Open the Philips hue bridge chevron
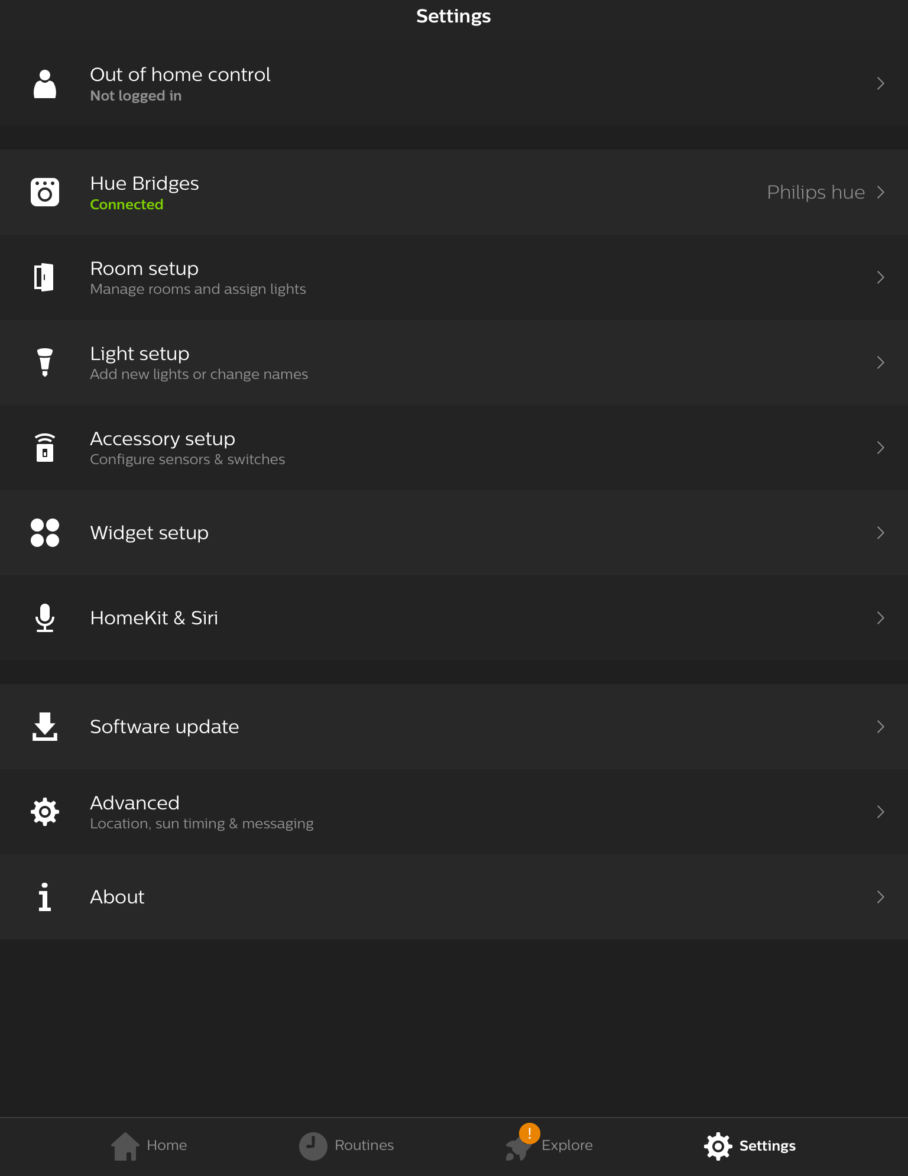Image resolution: width=908 pixels, height=1176 pixels. (x=880, y=192)
